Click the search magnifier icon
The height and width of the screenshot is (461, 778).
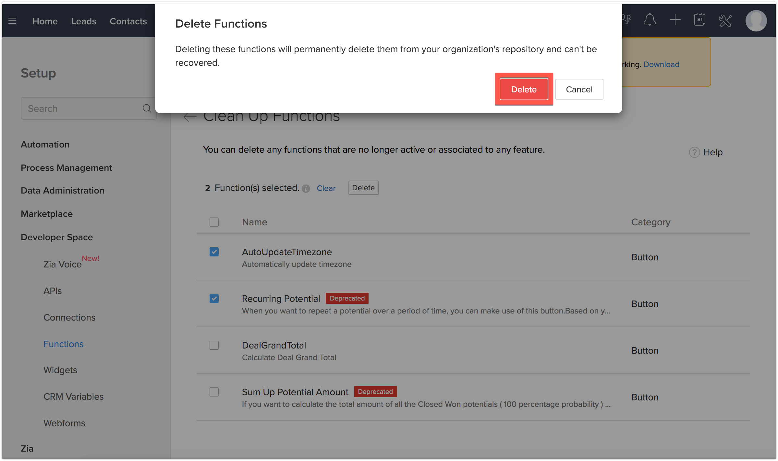pyautogui.click(x=147, y=108)
